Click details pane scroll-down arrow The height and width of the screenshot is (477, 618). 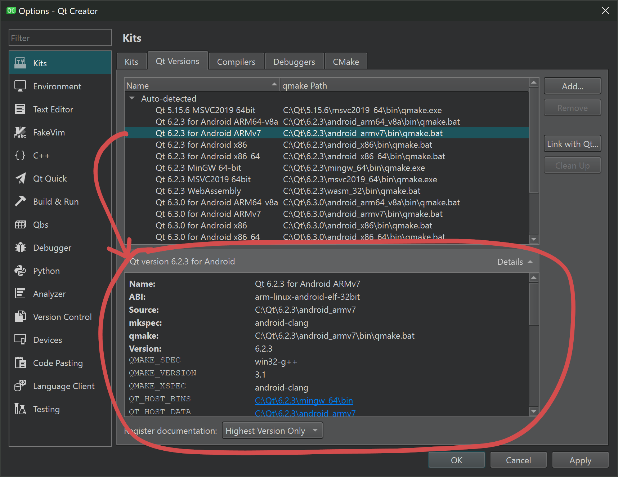[x=534, y=411]
